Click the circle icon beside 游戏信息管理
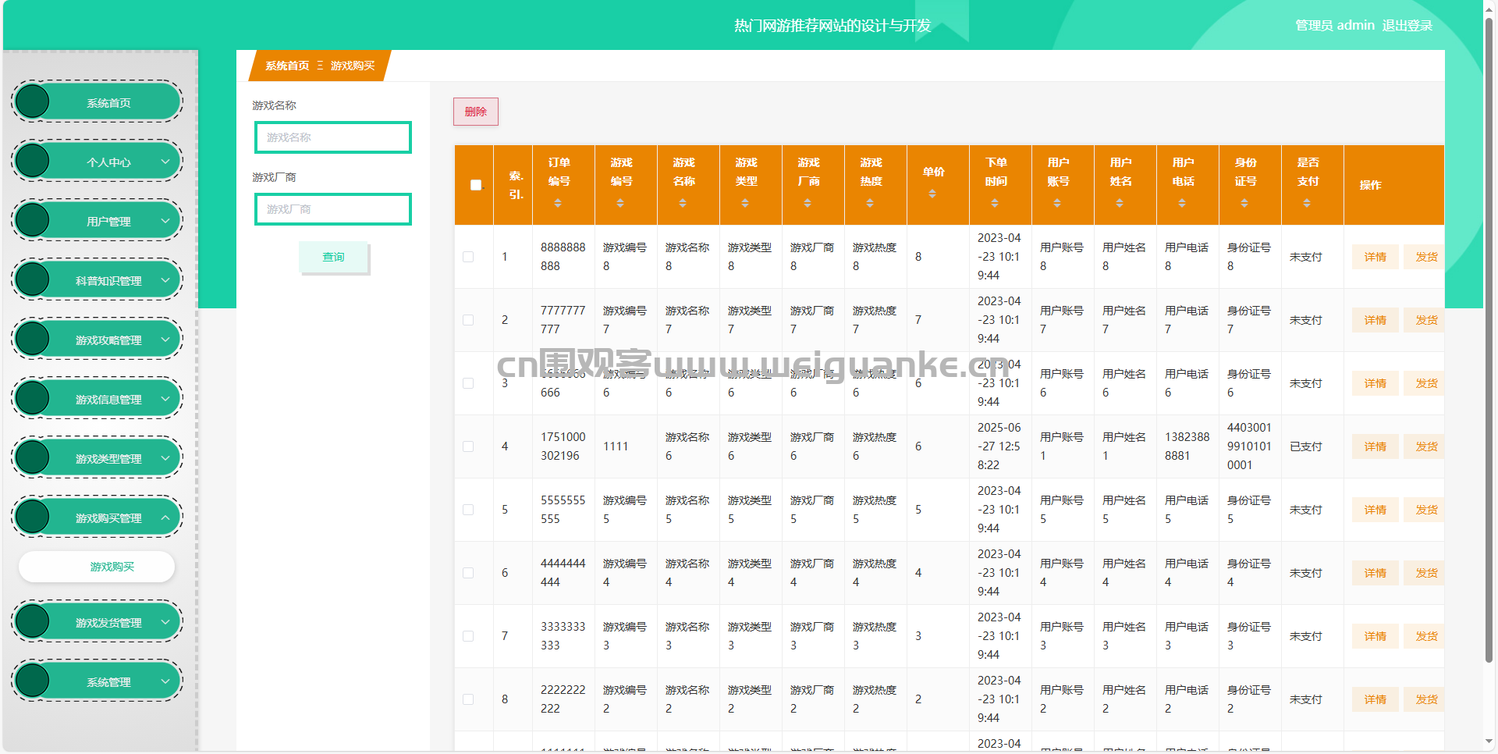Image resolution: width=1498 pixels, height=754 pixels. tap(33, 398)
